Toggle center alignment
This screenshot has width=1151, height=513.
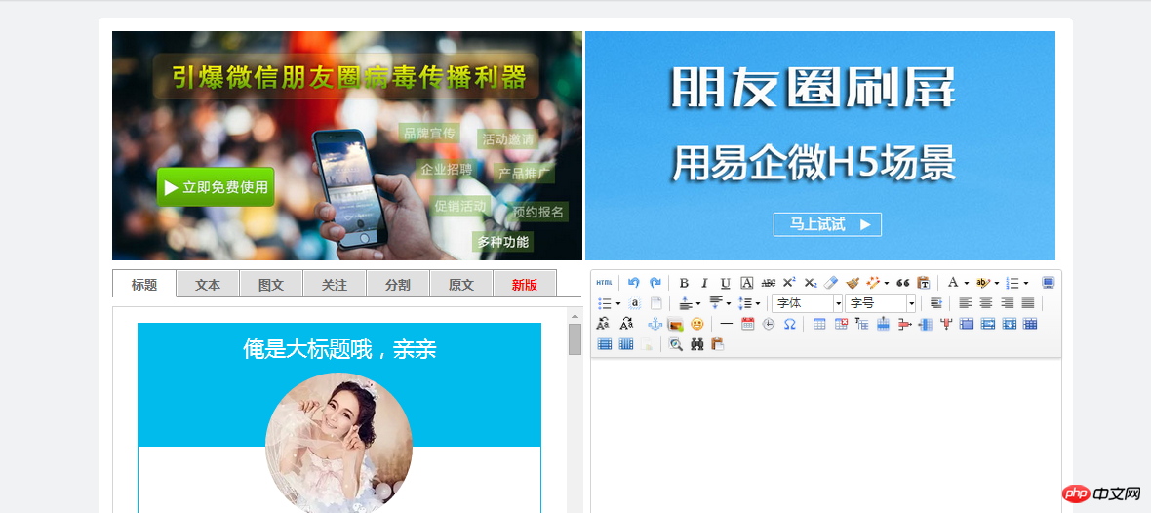point(986,303)
